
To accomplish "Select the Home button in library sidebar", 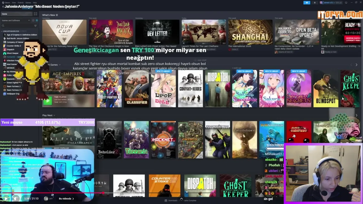I will coord(16,14).
